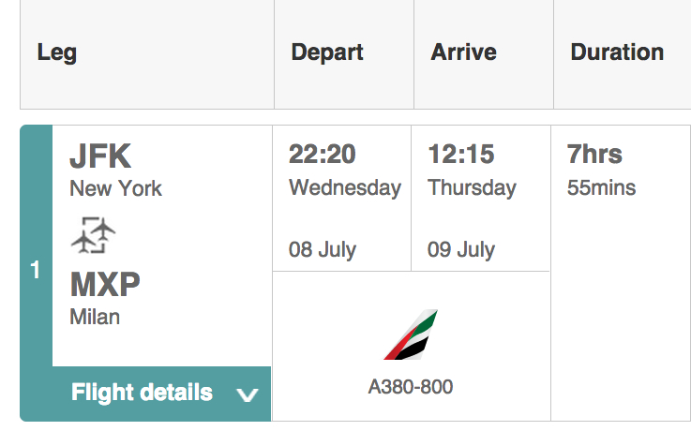Click the Milan city label

pyautogui.click(x=95, y=317)
